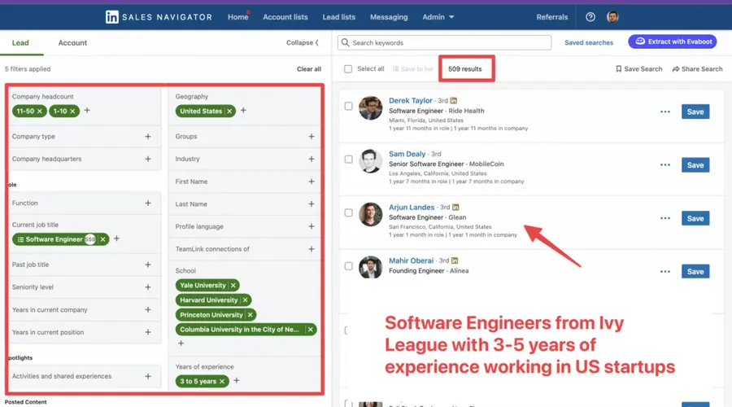The image size is (732, 407).
Task: Collapse the filters panel
Action: (303, 42)
